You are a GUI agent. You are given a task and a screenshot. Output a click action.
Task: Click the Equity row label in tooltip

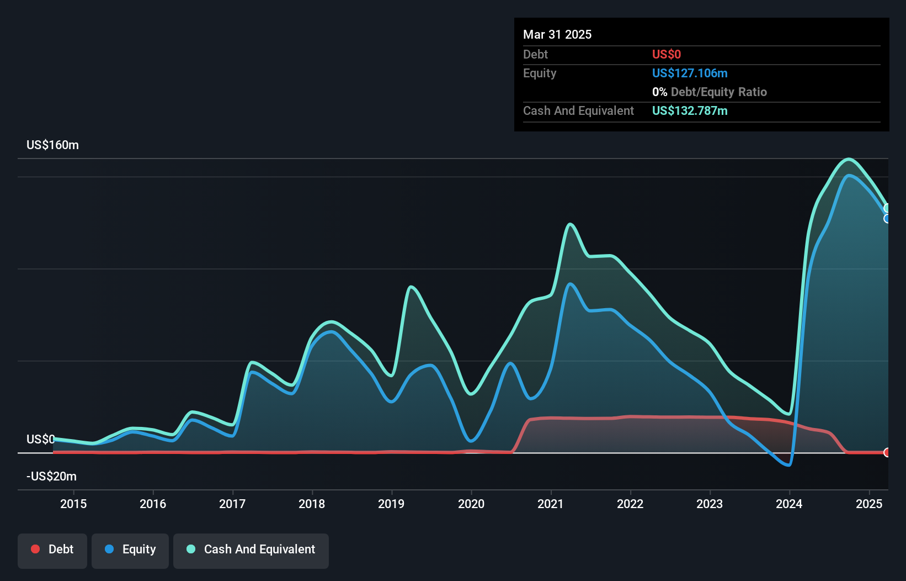tap(540, 73)
